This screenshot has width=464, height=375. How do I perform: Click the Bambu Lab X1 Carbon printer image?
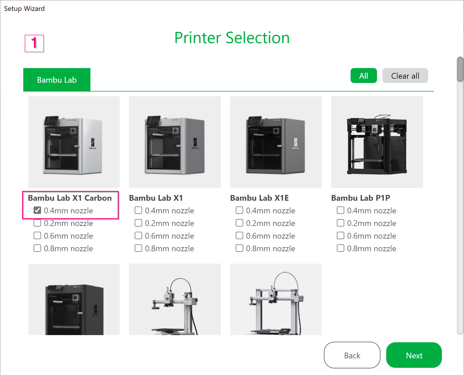pyautogui.click(x=74, y=142)
